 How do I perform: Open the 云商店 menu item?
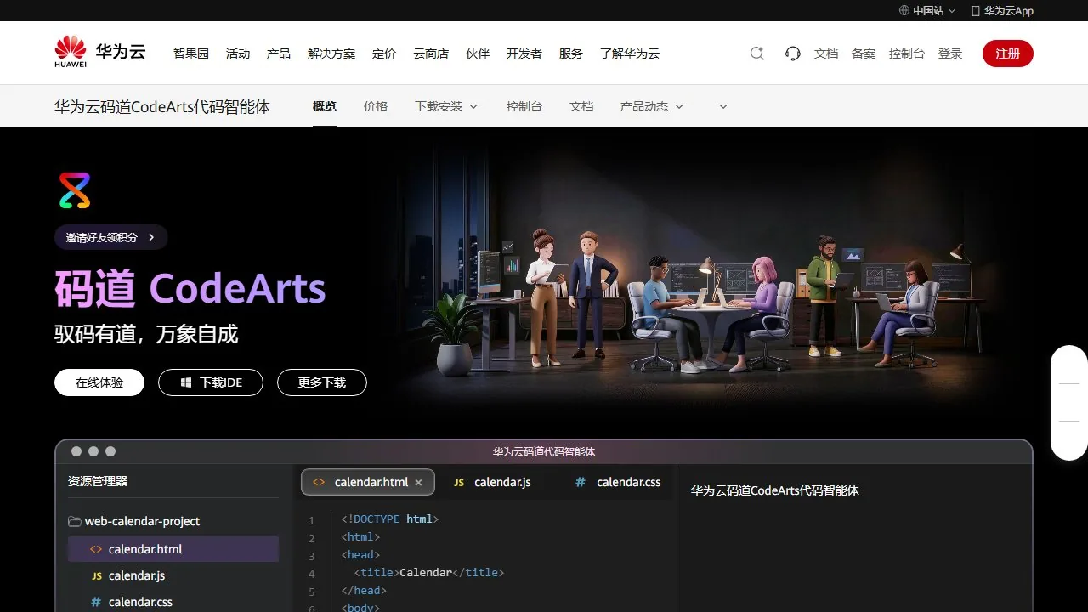[431, 54]
